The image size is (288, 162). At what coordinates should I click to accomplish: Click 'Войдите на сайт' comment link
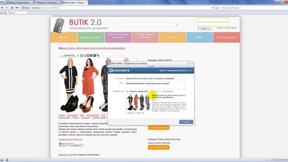coord(66,155)
